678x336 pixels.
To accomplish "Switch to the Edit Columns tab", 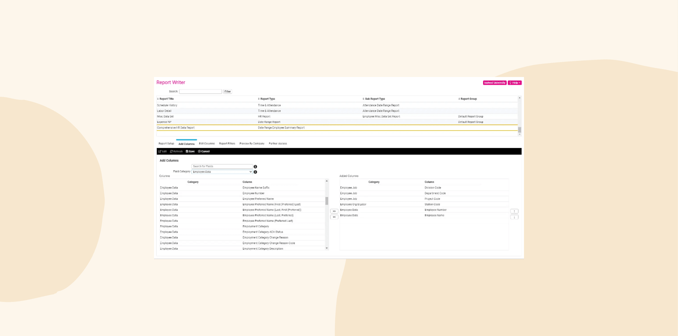I will tap(207, 144).
